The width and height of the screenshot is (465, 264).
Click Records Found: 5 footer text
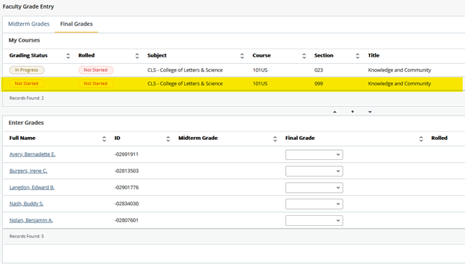27,237
